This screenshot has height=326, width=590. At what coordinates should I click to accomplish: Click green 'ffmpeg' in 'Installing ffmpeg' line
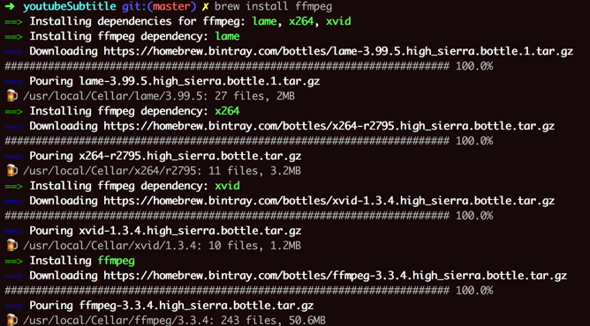(x=117, y=261)
